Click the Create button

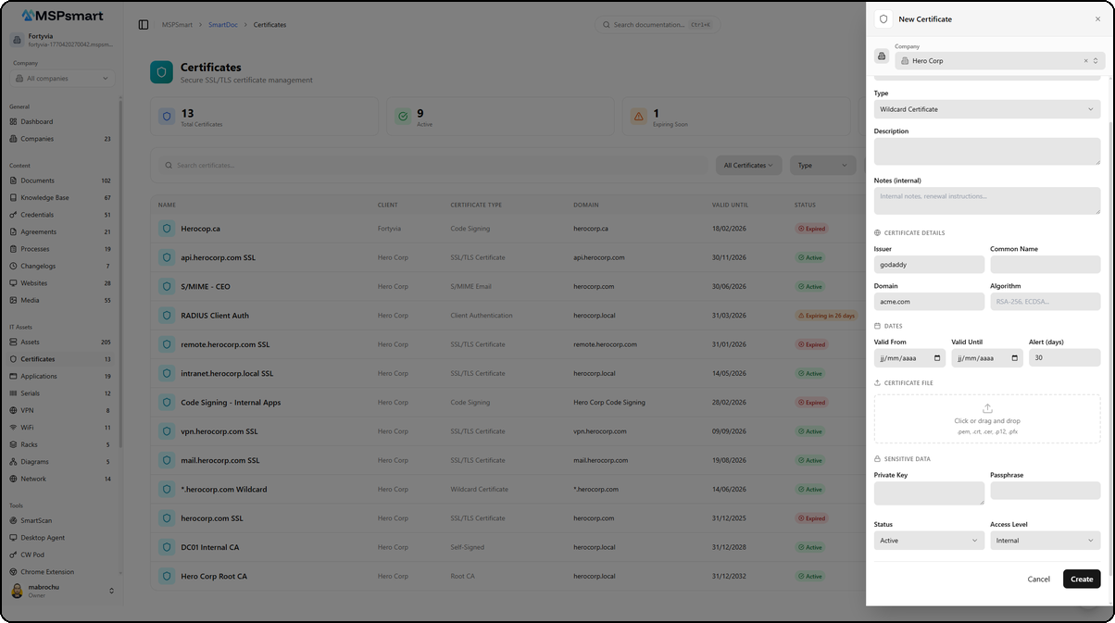click(1082, 579)
